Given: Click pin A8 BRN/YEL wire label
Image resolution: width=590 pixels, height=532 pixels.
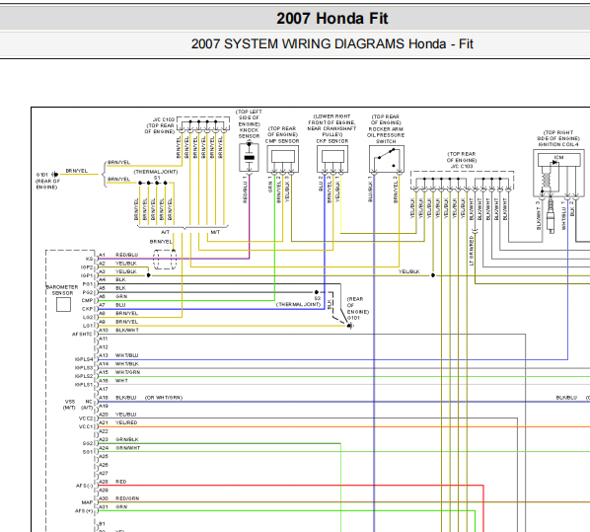Looking at the screenshot, I should [x=126, y=313].
